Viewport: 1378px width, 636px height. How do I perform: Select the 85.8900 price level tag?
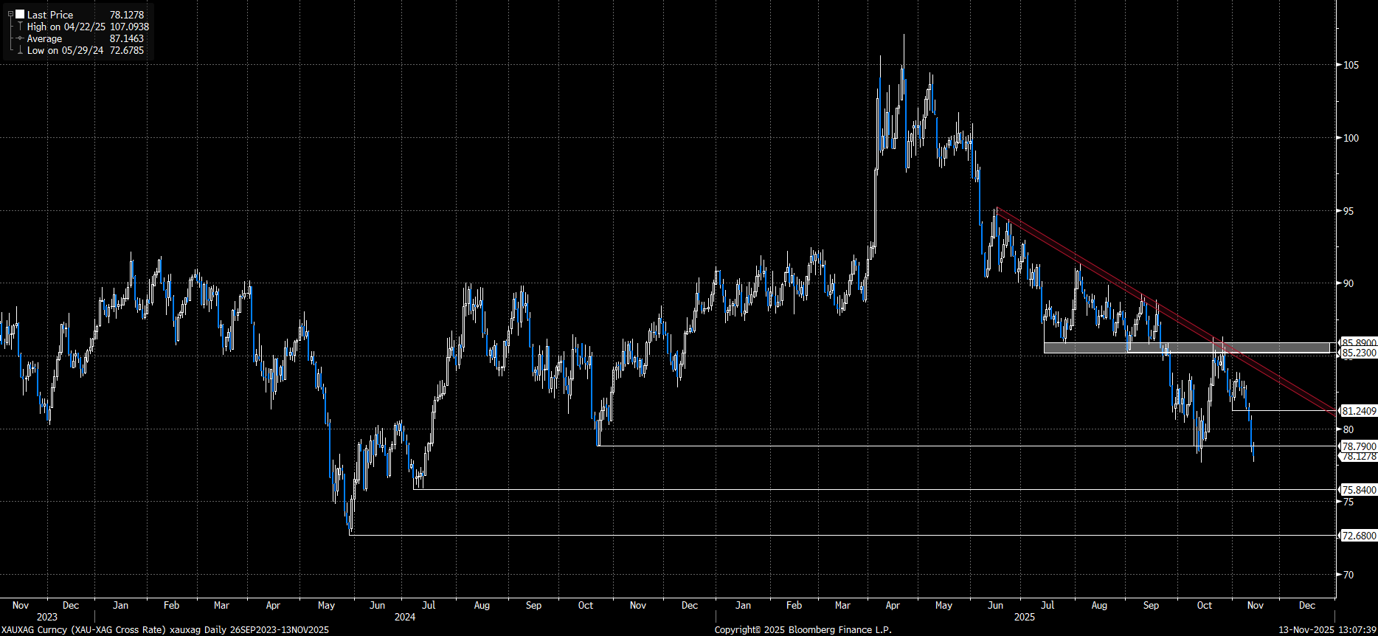click(x=1358, y=343)
